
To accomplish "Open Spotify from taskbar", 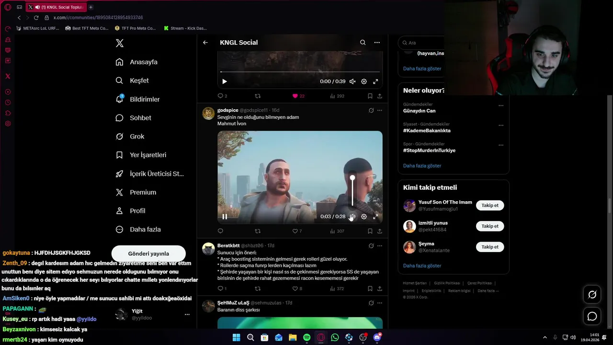I will point(307,337).
